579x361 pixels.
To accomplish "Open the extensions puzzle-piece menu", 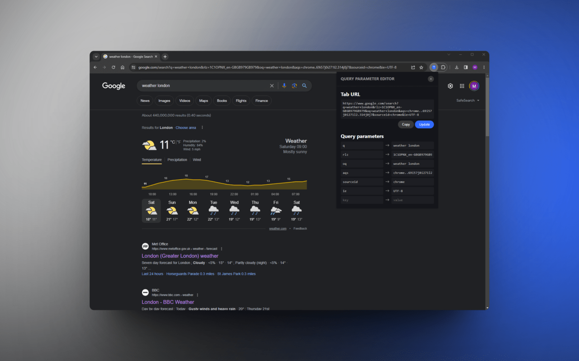I will (443, 67).
